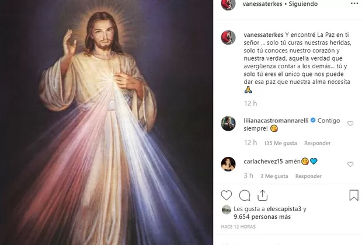Click the small liker avatar near likes
The image size is (362, 245).
226,210
